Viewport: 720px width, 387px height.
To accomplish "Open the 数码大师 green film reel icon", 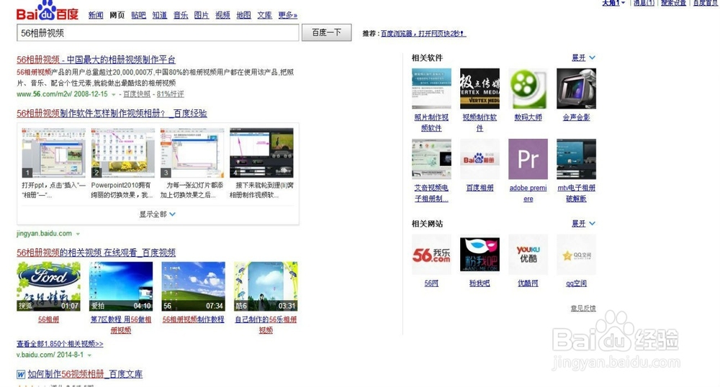I will point(528,88).
